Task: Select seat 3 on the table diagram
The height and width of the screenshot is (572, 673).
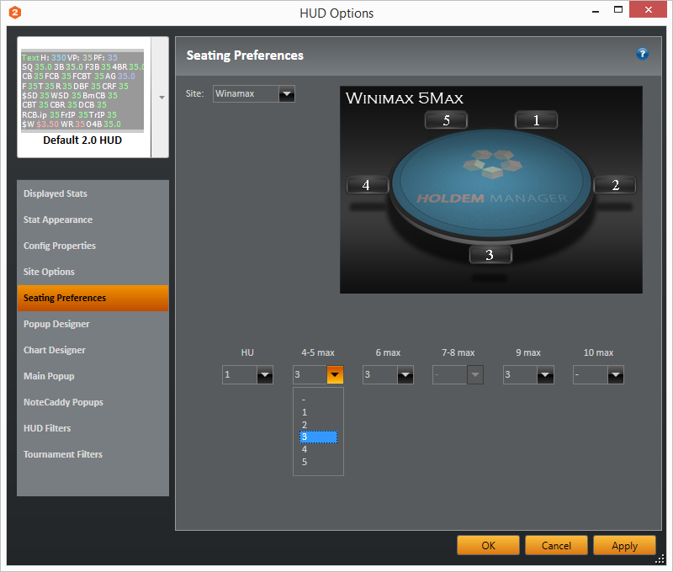Action: 490,255
